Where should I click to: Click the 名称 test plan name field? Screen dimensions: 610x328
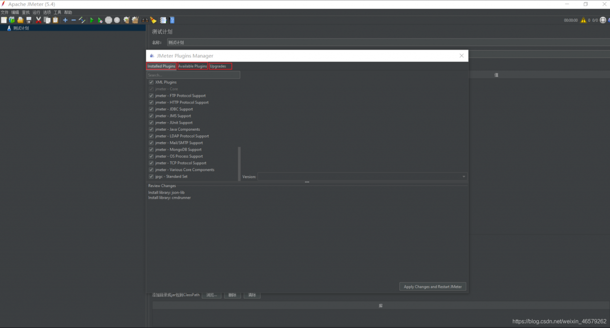388,42
